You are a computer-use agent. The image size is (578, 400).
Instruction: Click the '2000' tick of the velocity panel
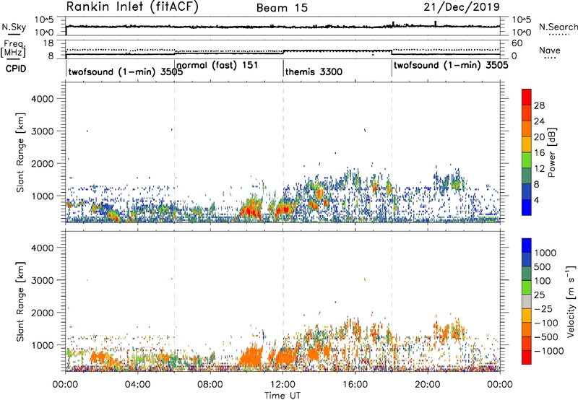[x=42, y=313]
